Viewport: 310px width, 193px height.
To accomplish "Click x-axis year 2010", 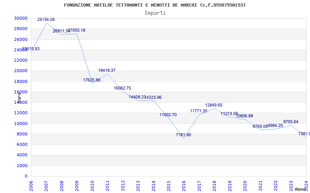I will (x=92, y=186).
